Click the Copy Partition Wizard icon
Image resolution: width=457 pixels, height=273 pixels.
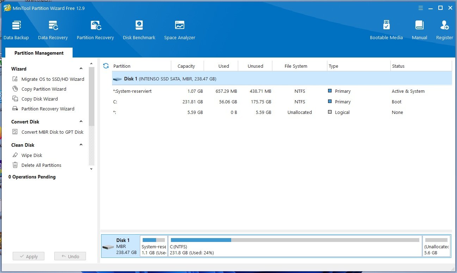15,89
